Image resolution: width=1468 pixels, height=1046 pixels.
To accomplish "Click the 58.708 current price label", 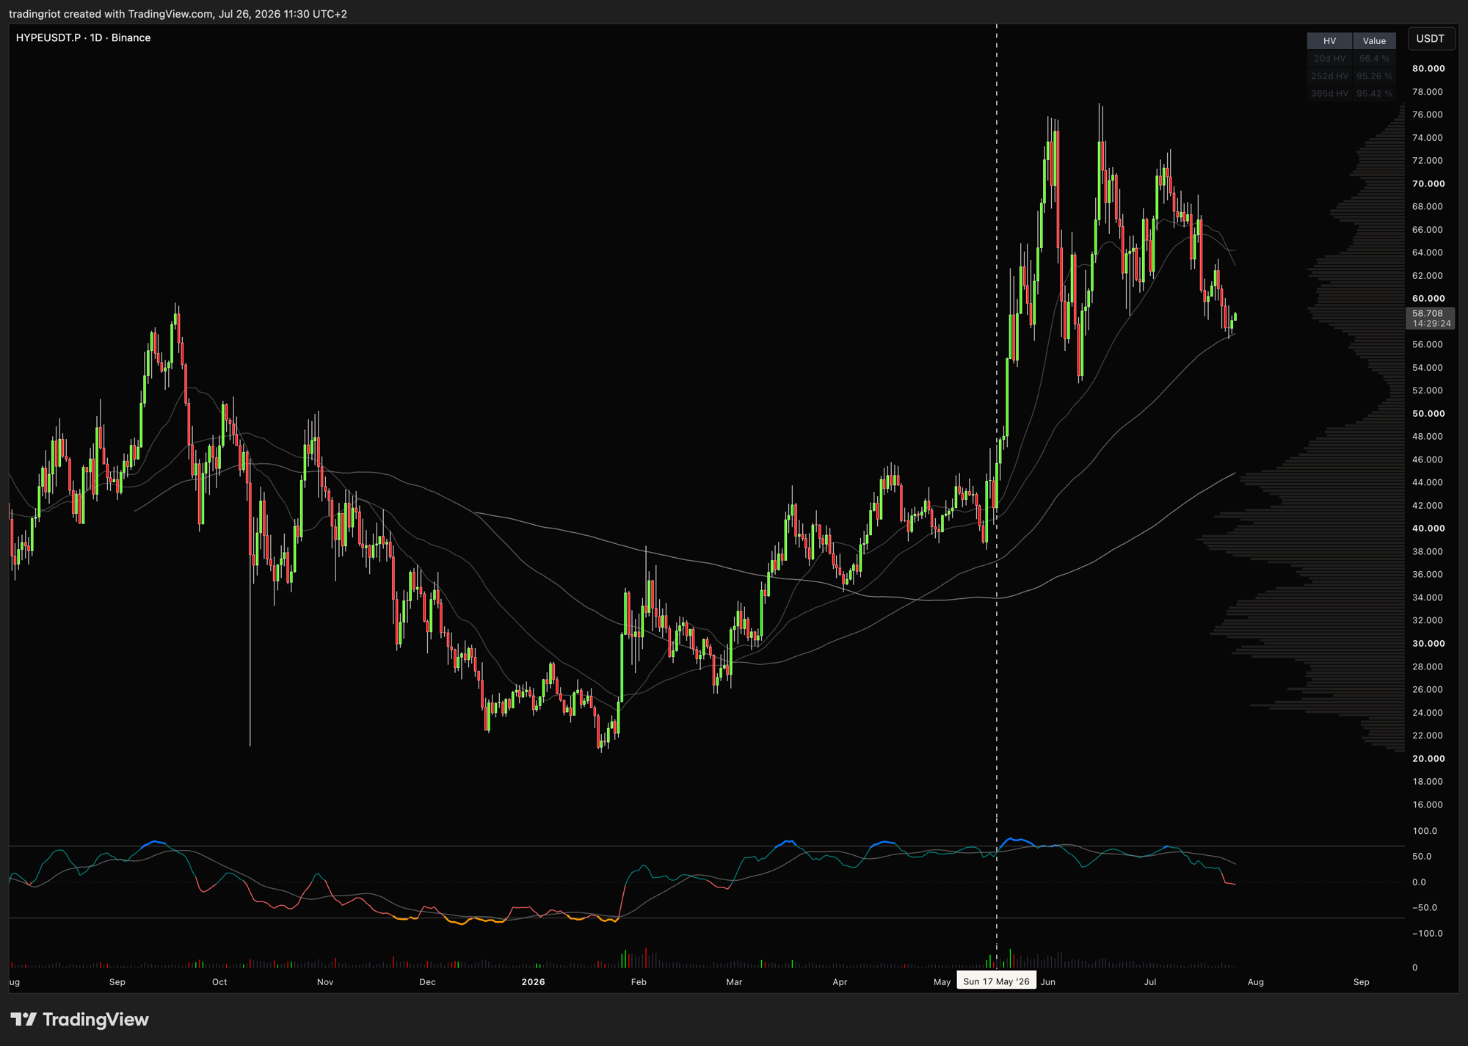I will point(1428,313).
